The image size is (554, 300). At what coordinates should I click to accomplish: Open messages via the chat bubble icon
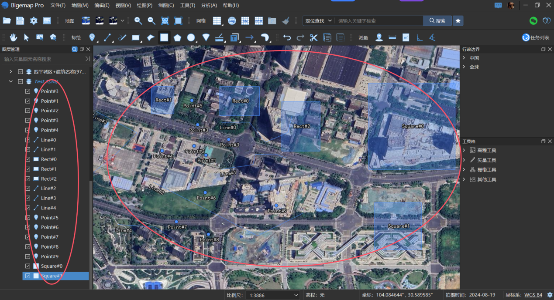tap(498, 5)
